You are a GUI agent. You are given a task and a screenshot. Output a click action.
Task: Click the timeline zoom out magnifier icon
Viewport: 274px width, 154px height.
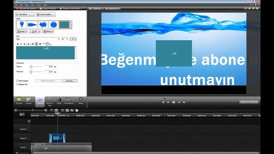[x=16, y=110]
